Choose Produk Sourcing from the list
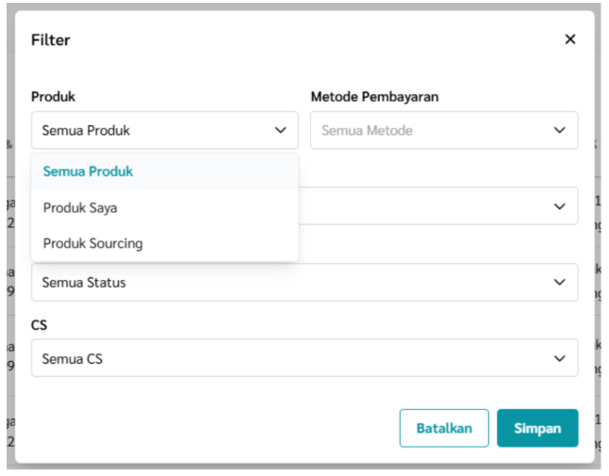 tap(165, 243)
